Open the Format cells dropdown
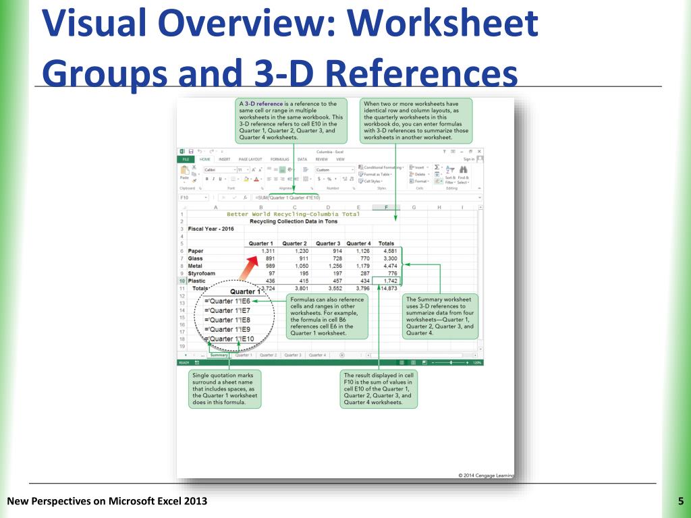691x518 pixels. (419, 181)
